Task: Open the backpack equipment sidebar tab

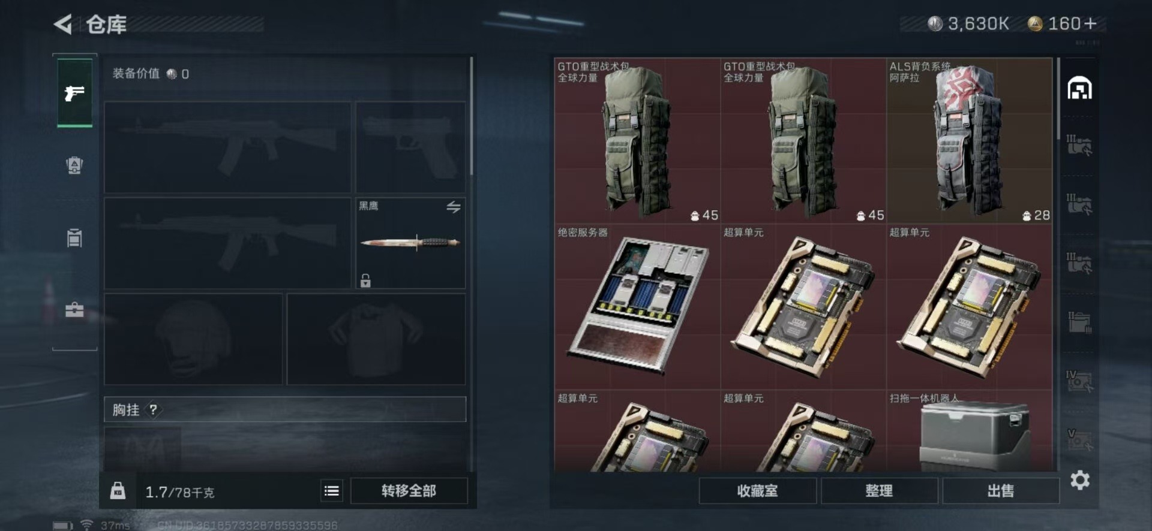Action: [74, 165]
